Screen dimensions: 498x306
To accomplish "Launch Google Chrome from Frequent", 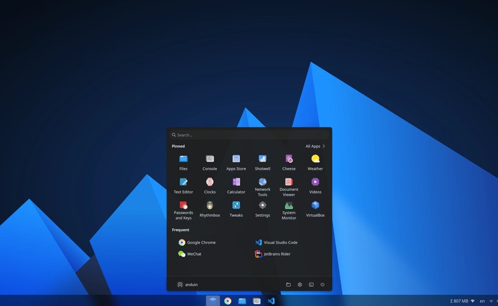I will coord(197,243).
